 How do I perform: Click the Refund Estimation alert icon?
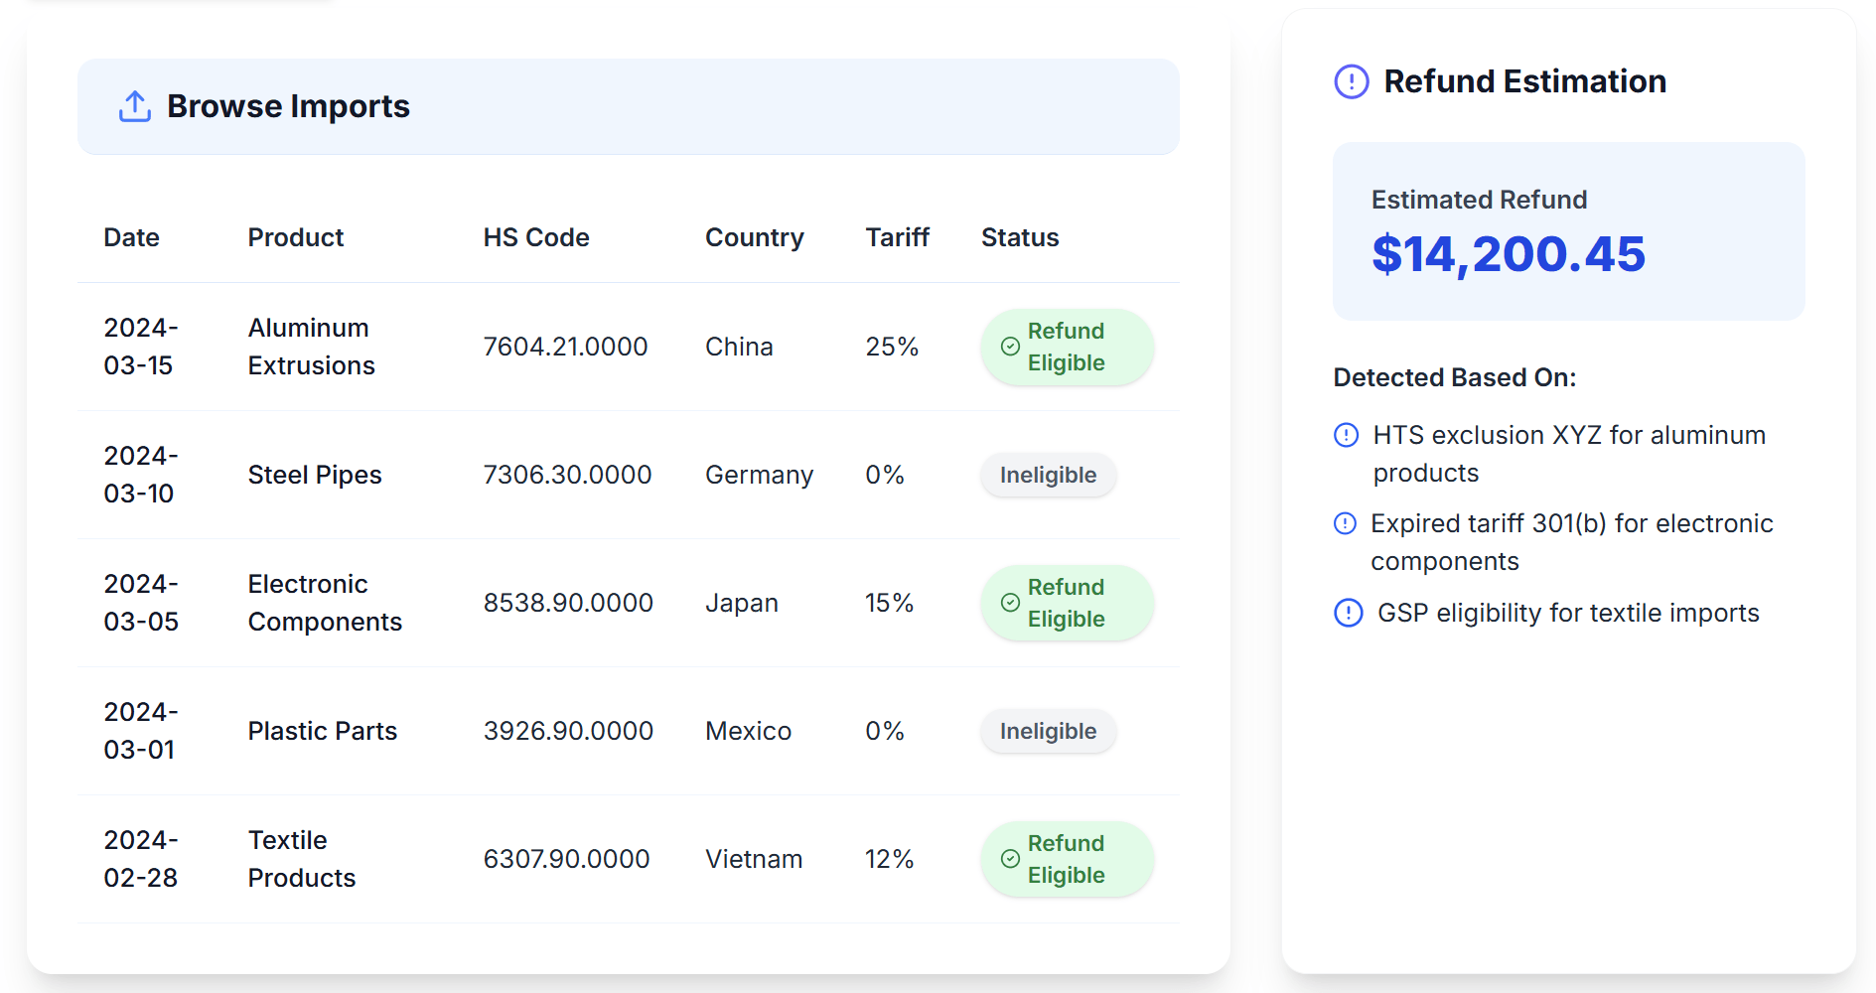coord(1351,81)
